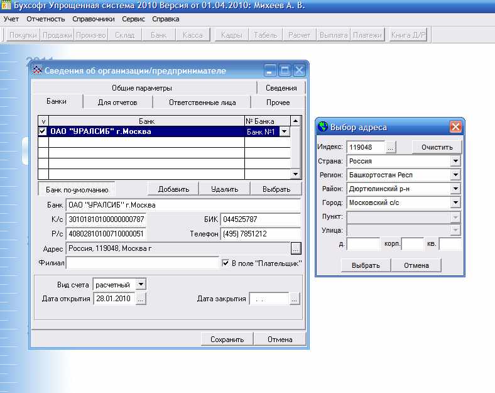Open calendar picker for Дата открытия
This screenshot has height=393, width=495.
141,299
